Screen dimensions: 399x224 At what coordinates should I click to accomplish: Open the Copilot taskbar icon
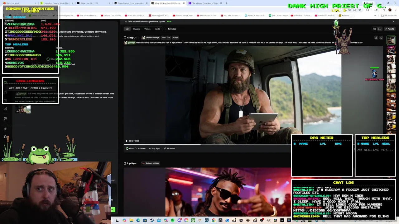(124, 221)
